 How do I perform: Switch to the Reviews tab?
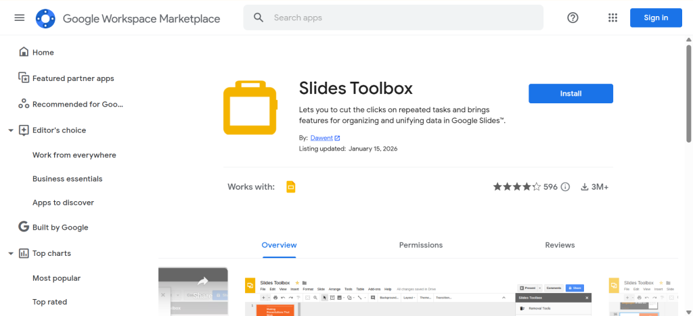click(x=560, y=245)
